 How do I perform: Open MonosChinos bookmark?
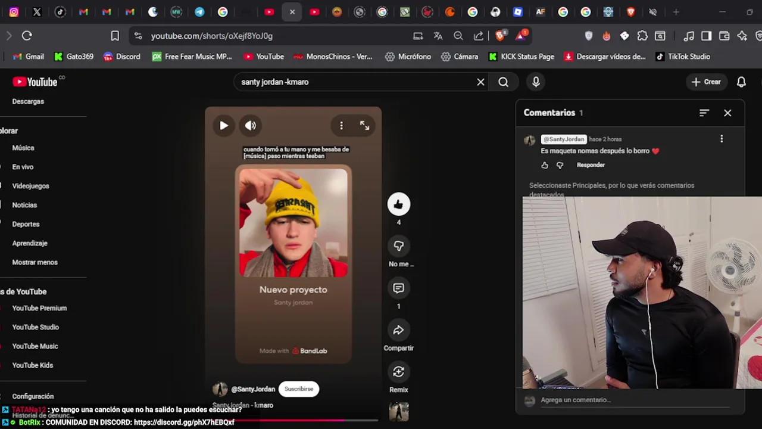pyautogui.click(x=332, y=57)
